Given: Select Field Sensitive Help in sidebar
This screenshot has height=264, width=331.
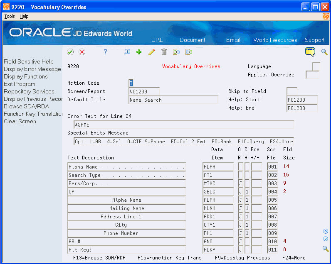Looking at the screenshot, I should pos(29,61).
